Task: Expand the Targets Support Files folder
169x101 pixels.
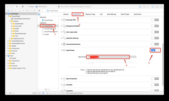Action: 8,68
